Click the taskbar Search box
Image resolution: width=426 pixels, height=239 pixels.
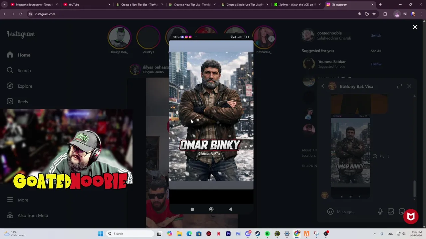pyautogui.click(x=130, y=234)
